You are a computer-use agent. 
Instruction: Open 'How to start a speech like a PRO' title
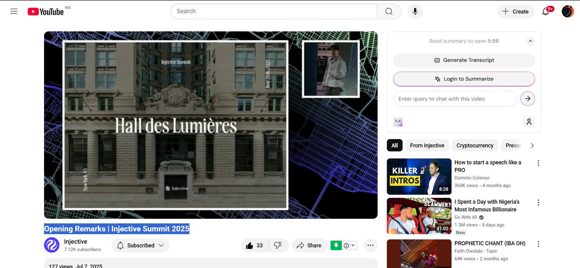488,166
